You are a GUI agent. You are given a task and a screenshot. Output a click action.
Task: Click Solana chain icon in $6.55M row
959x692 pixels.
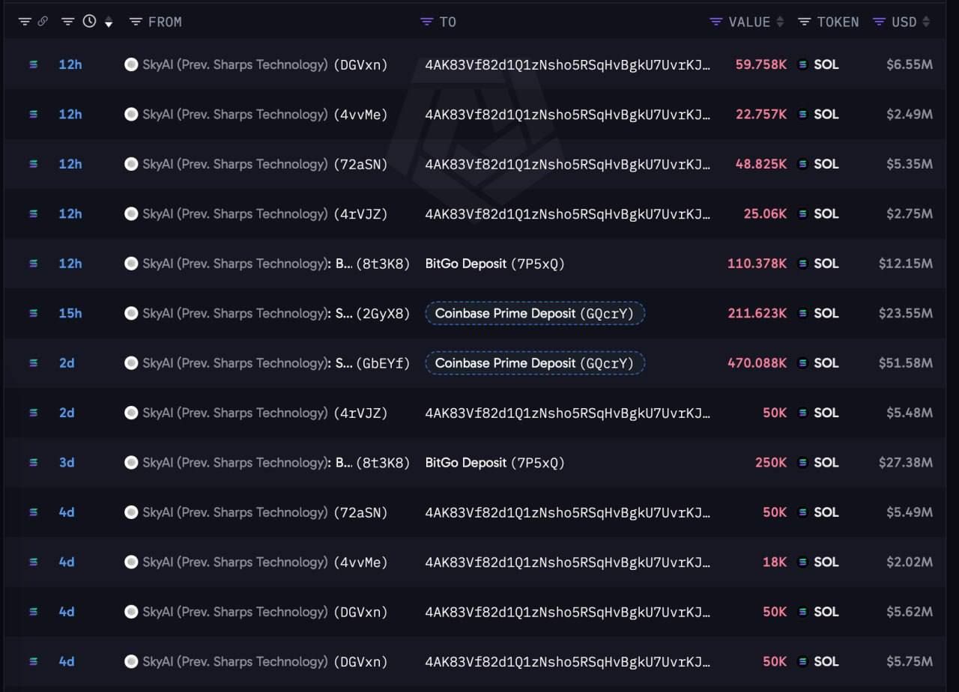tap(33, 64)
